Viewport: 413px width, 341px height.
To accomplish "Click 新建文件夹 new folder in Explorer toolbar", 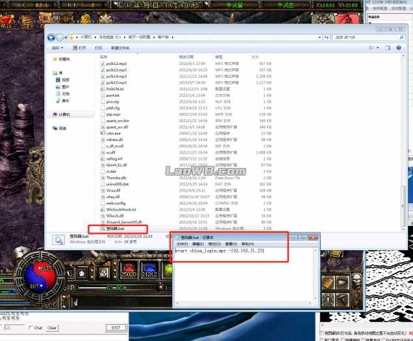I will pos(120,47).
